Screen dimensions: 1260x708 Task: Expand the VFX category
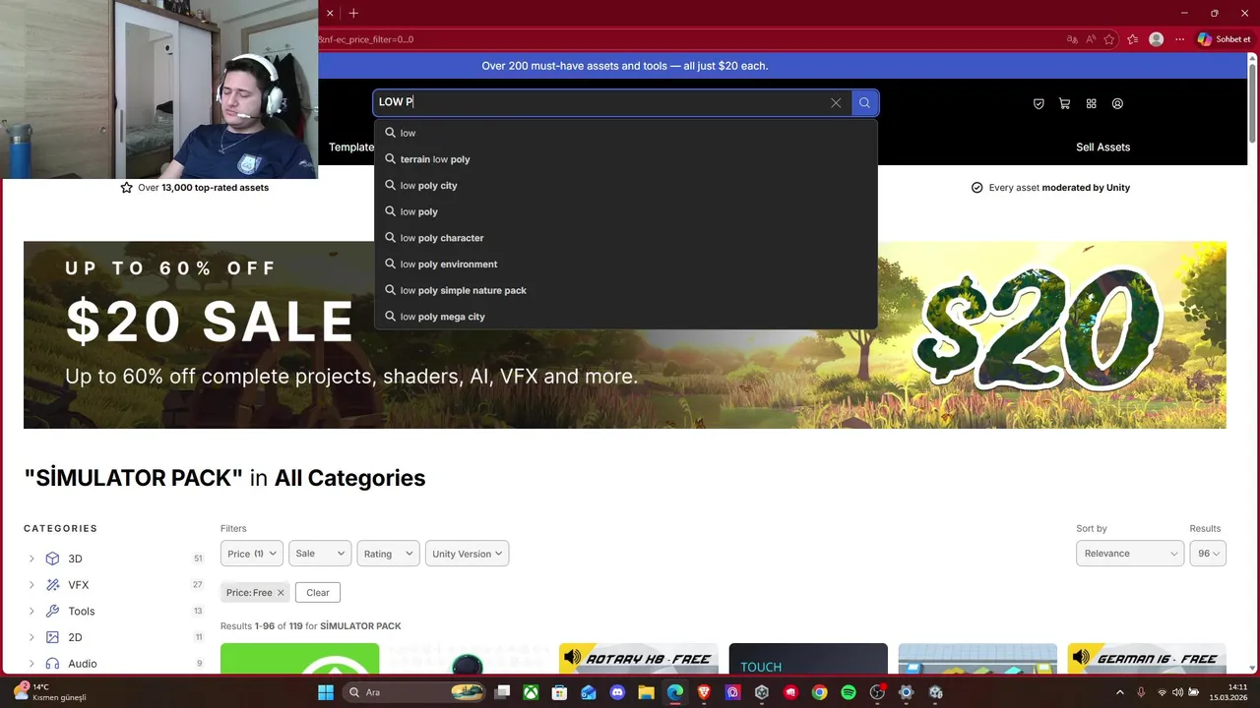pos(31,585)
